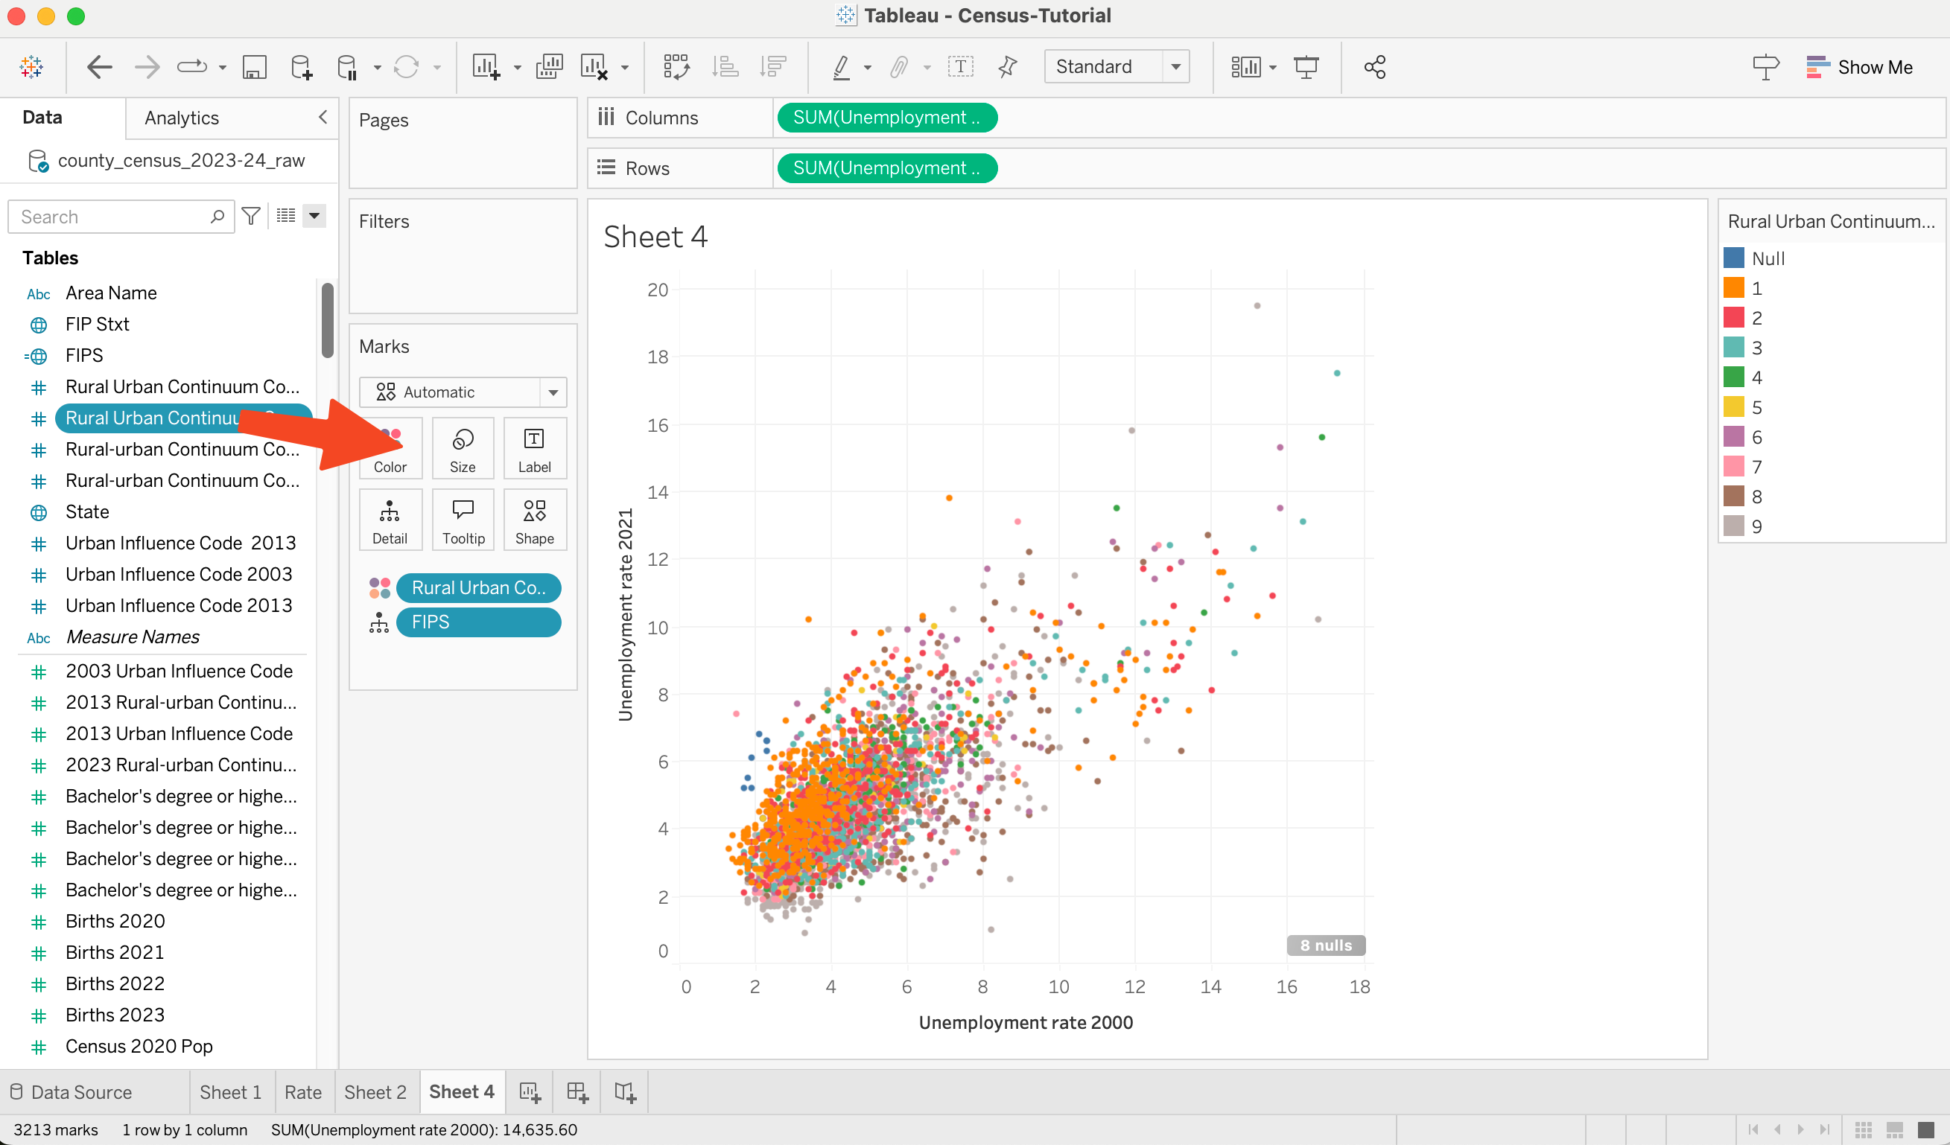
Task: Click the Fix Axes pin icon
Action: tap(1007, 67)
